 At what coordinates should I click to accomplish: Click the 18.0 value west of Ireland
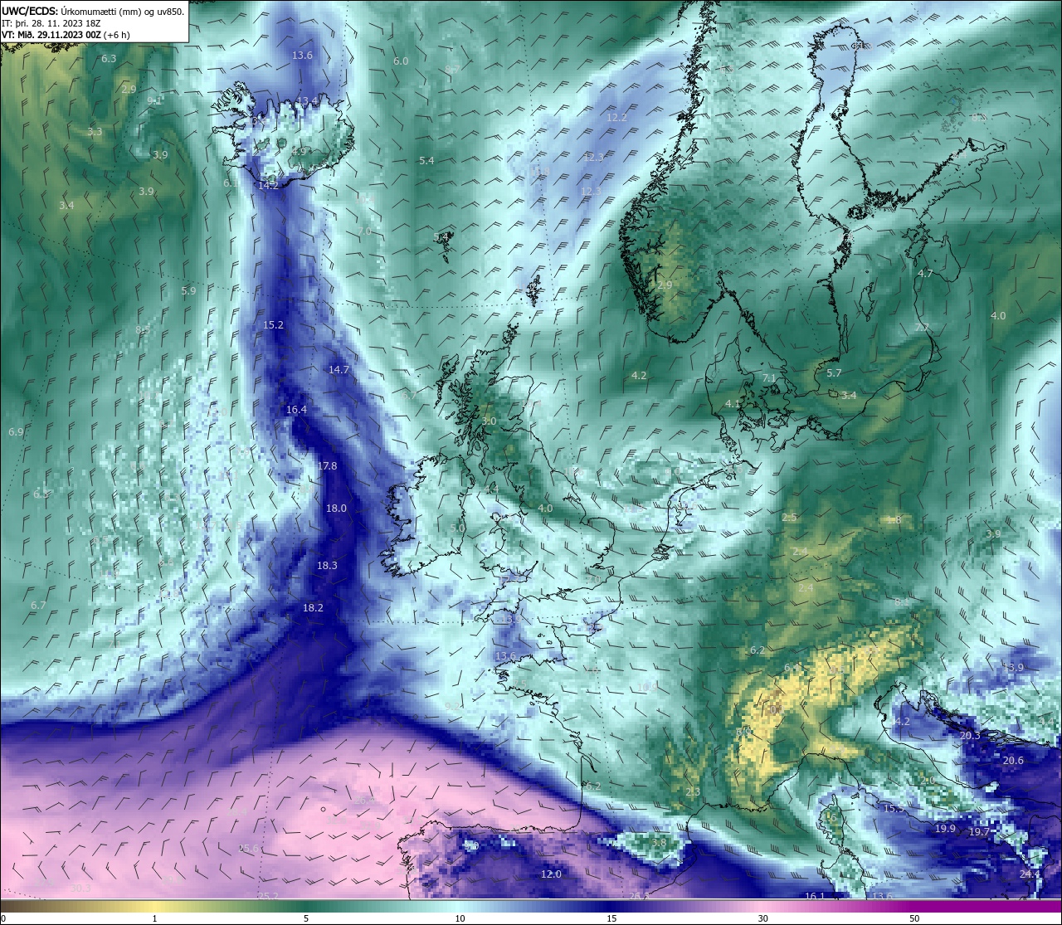[336, 509]
